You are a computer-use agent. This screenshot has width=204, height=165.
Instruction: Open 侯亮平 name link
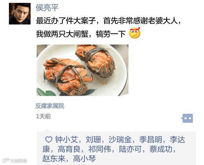click(x=47, y=8)
